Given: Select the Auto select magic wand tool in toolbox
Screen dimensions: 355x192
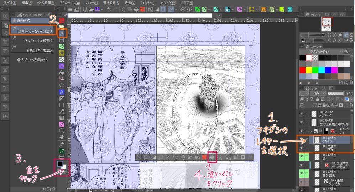Looking at the screenshot, I should 62,34.
